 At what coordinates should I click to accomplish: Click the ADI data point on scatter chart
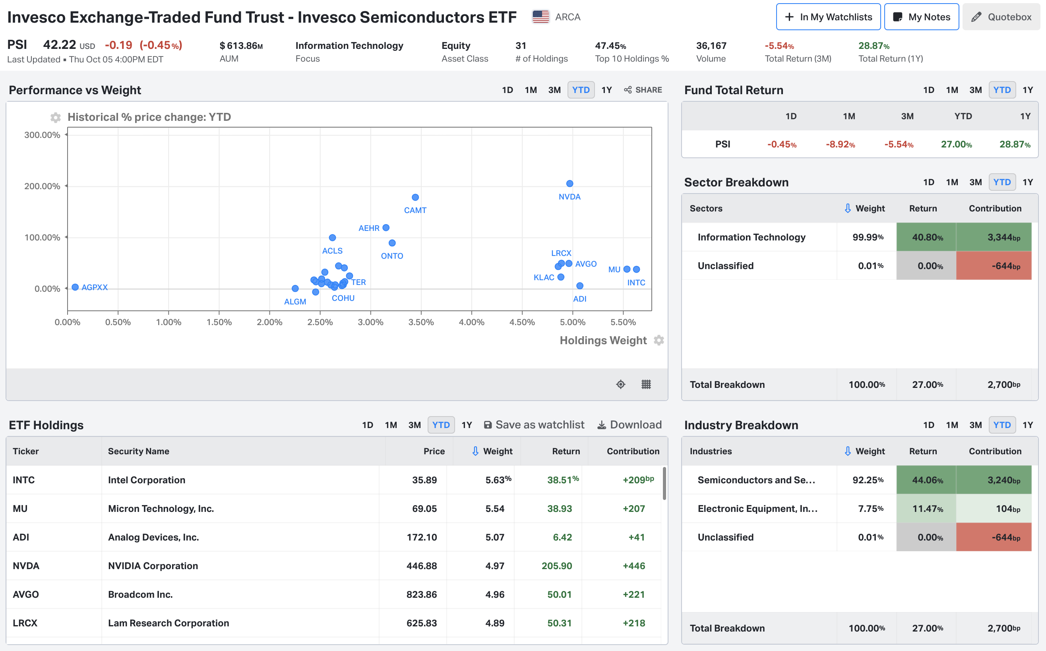click(x=580, y=285)
